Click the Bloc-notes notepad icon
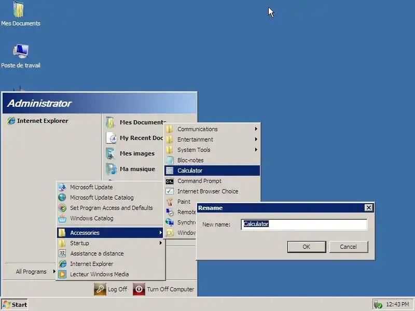Image resolution: width=415 pixels, height=311 pixels. (170, 160)
